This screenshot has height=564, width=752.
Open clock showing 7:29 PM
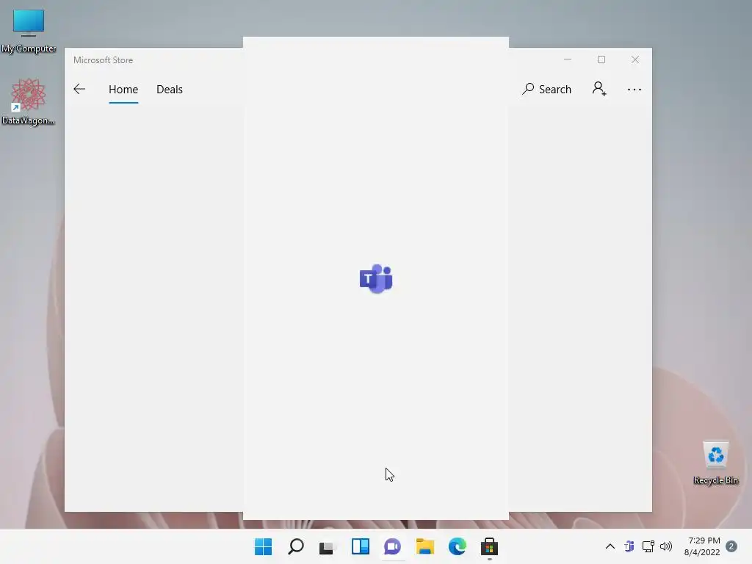[703, 546]
